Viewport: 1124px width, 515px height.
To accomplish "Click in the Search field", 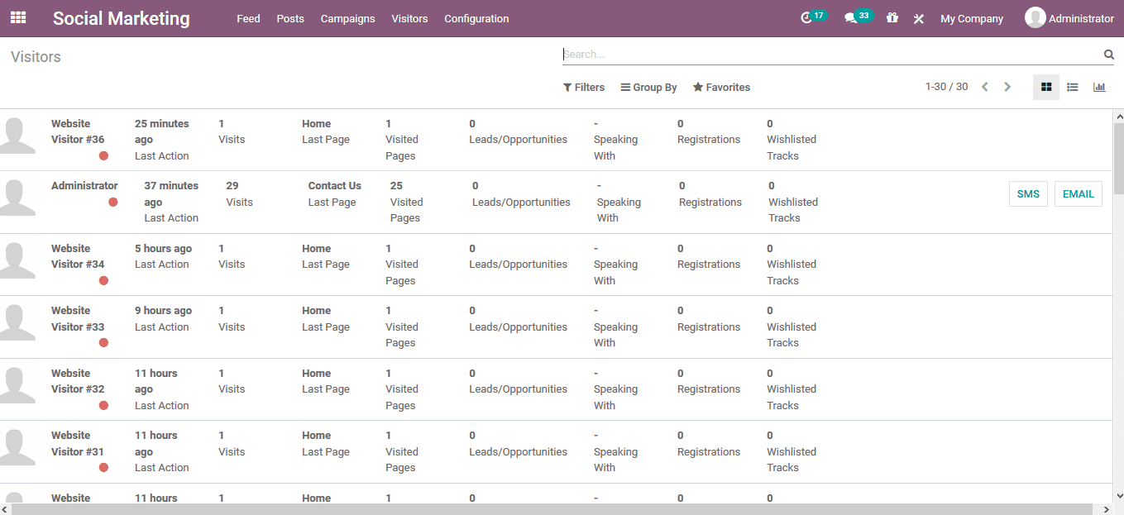I will tap(831, 55).
